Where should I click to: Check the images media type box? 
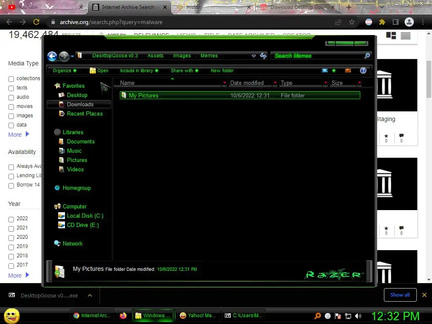pos(11,116)
